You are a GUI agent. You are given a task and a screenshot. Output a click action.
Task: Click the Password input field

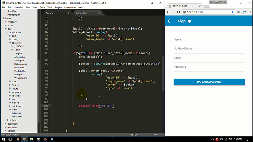tap(209, 67)
